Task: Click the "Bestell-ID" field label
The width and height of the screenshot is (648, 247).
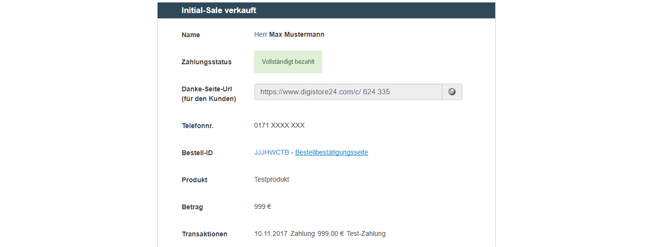Action: click(x=197, y=153)
